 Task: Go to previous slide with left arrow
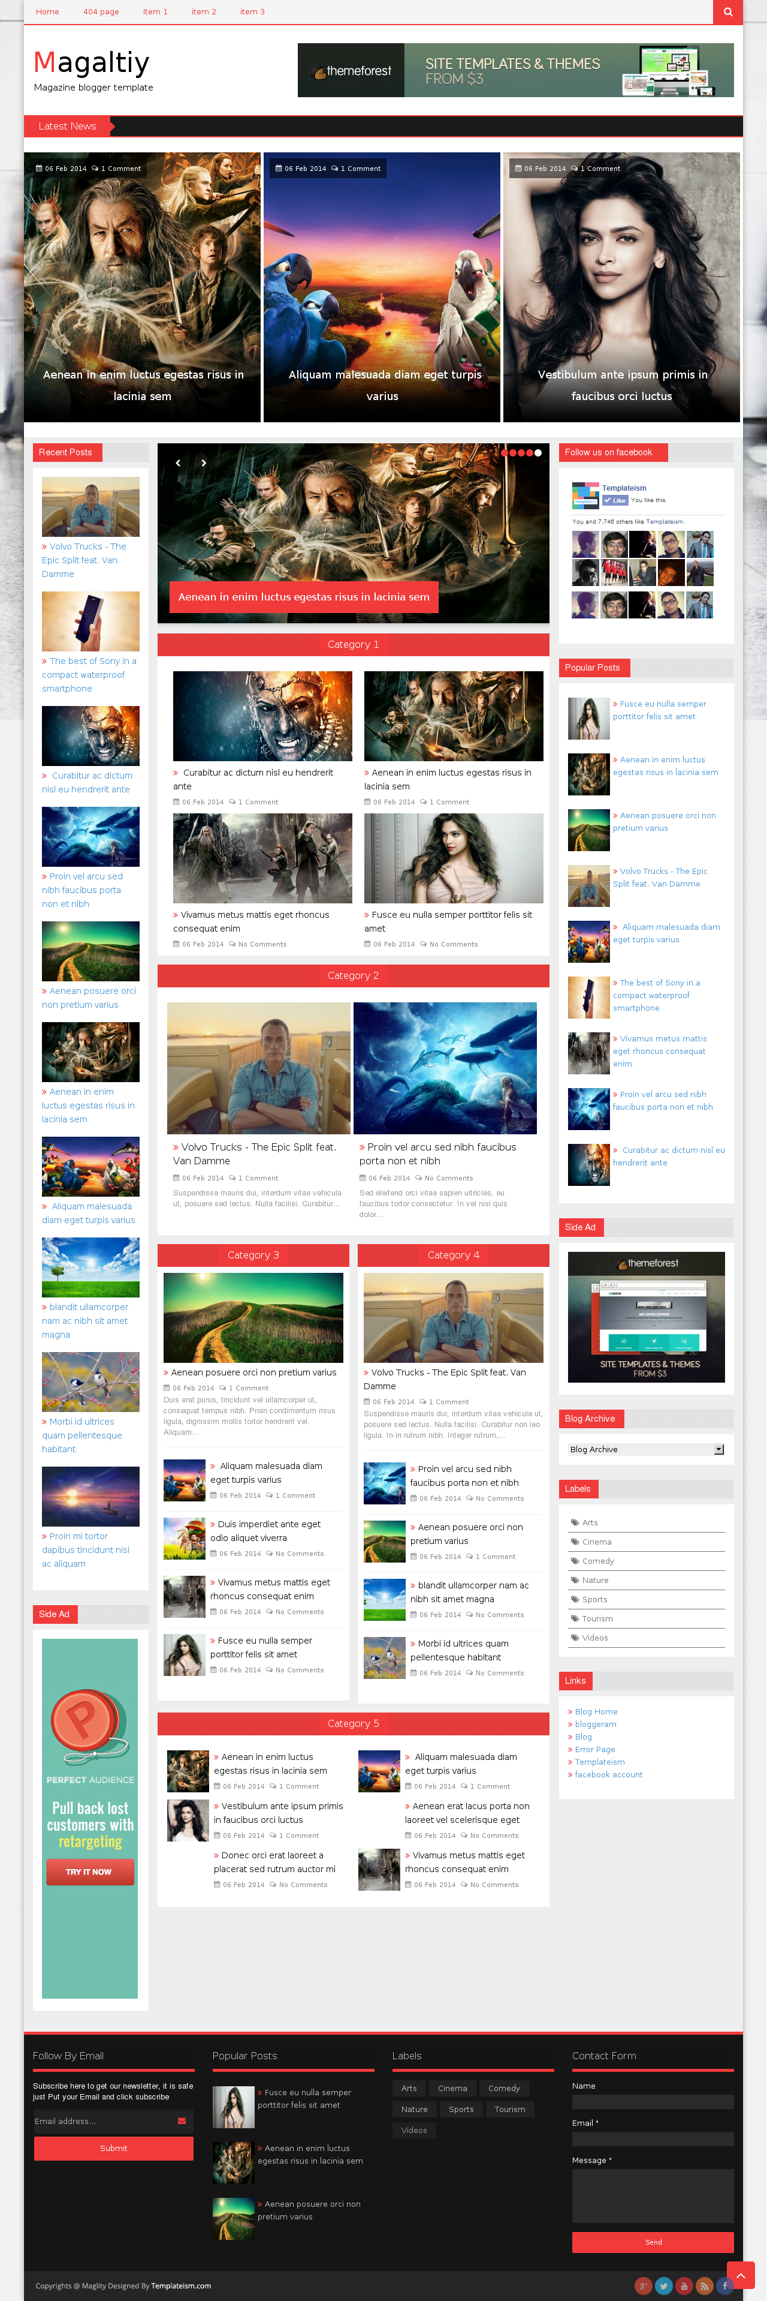click(179, 462)
